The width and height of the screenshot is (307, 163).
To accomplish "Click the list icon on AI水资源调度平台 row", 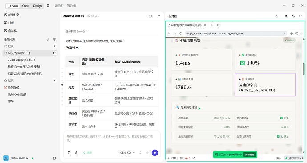I will coord(54,53).
